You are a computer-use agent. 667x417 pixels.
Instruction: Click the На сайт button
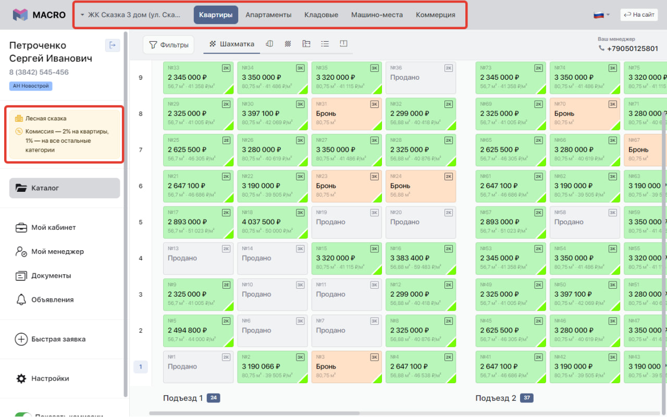pyautogui.click(x=639, y=15)
